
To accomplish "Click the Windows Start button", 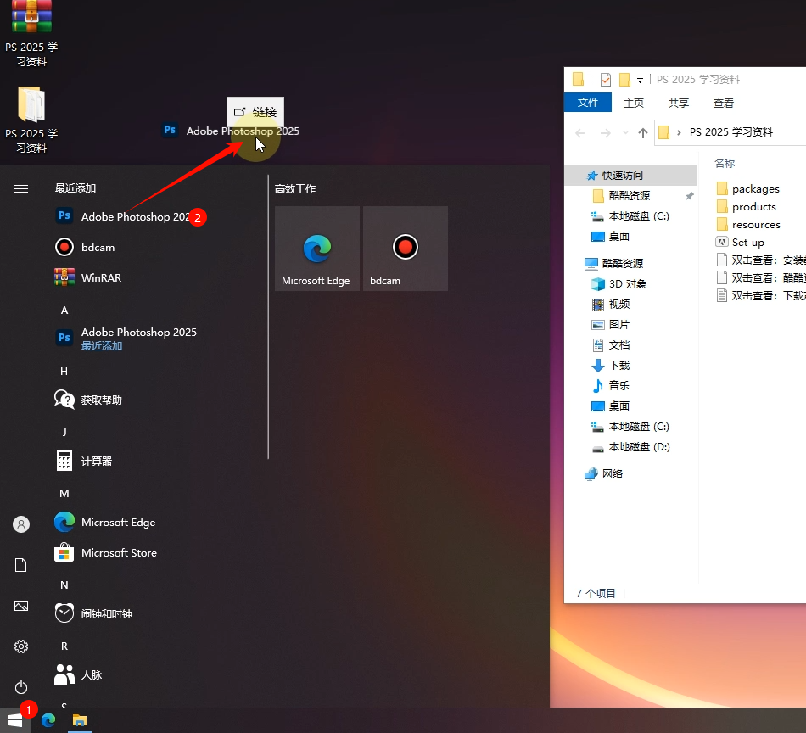I will (x=15, y=720).
